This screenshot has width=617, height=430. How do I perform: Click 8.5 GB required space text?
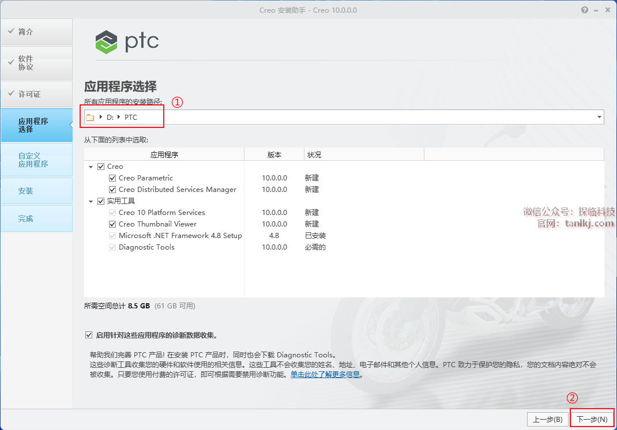tap(139, 305)
